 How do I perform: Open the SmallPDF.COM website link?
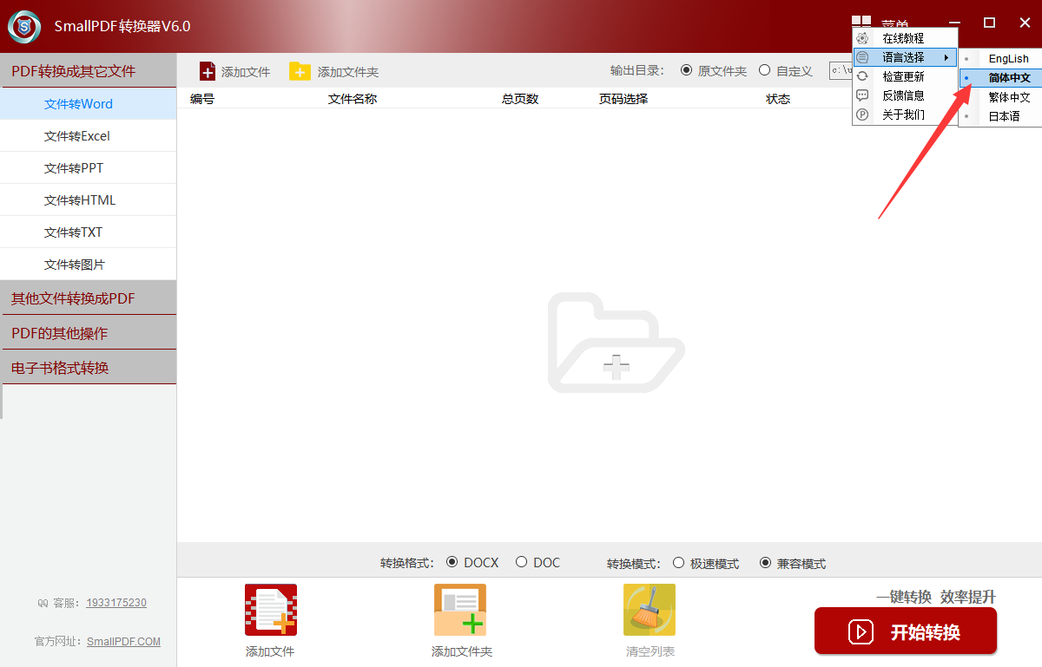coord(123,642)
